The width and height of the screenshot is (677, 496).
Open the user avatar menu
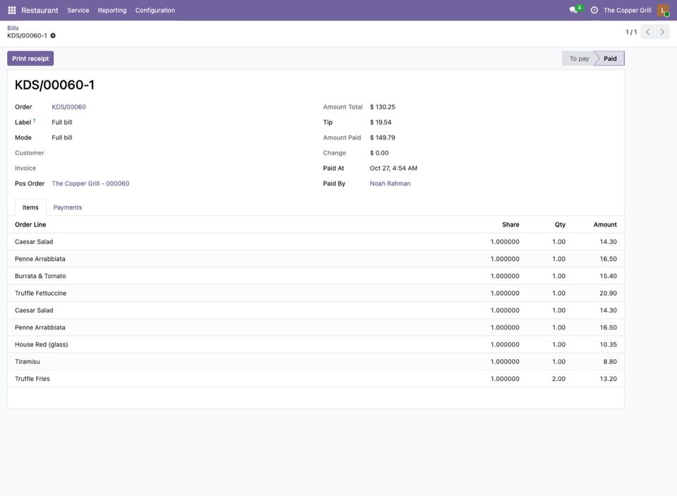(x=663, y=11)
